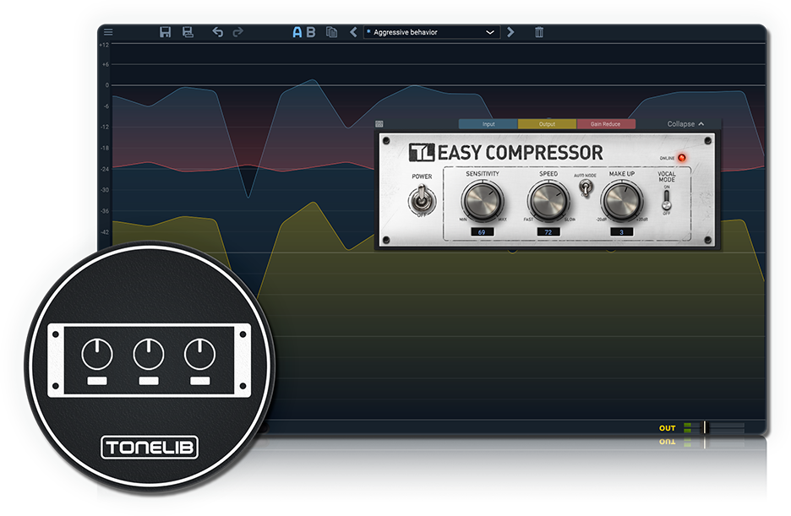Screen dimensions: 791x516
Task: Copy A/B settings with the copy icon
Action: (x=331, y=32)
